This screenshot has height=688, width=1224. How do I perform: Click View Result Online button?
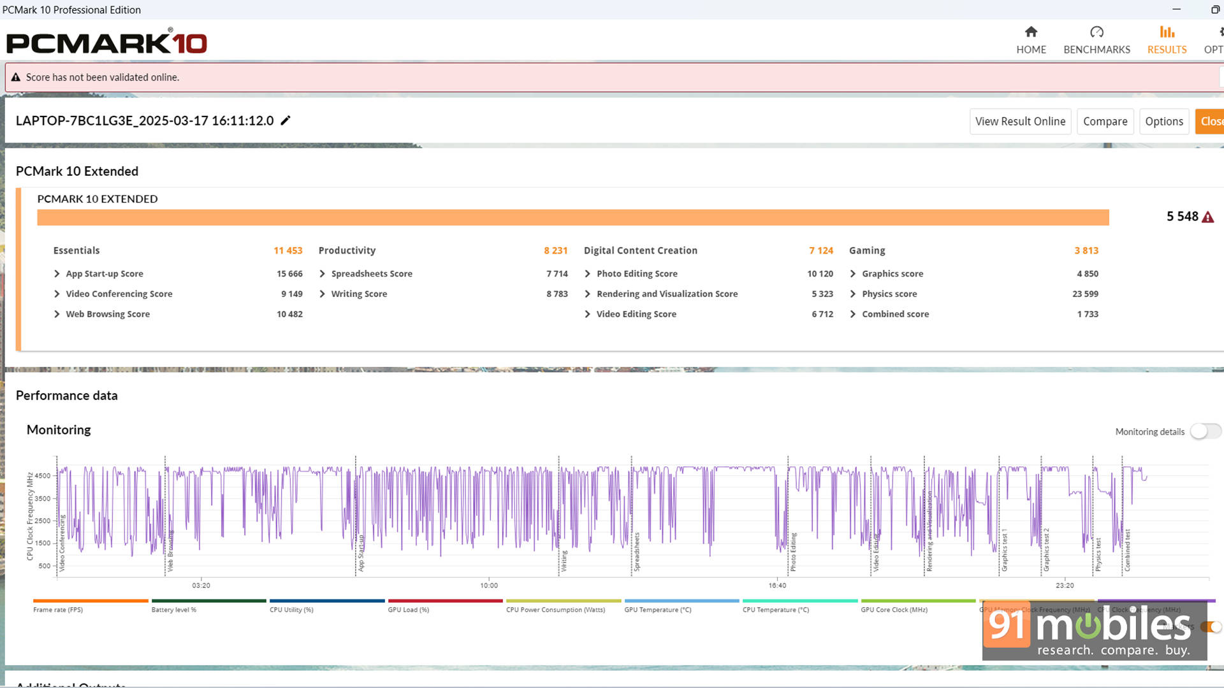pyautogui.click(x=1020, y=122)
